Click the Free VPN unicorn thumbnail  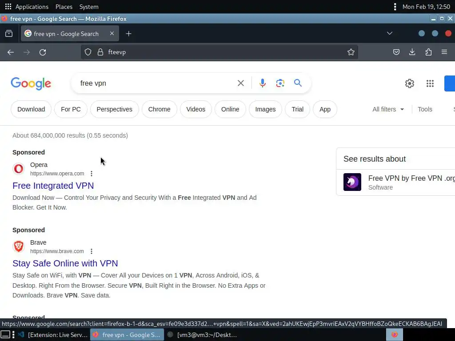(x=352, y=182)
